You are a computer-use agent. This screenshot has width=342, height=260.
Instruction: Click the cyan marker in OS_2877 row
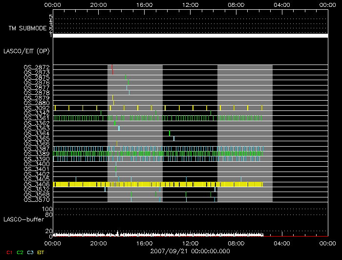[127, 87]
